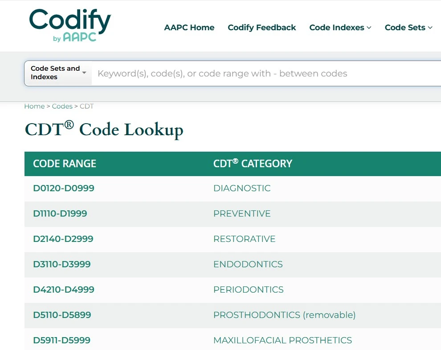This screenshot has height=350, width=441.
Task: Open the DIAGNOSTIC category
Action: (242, 188)
